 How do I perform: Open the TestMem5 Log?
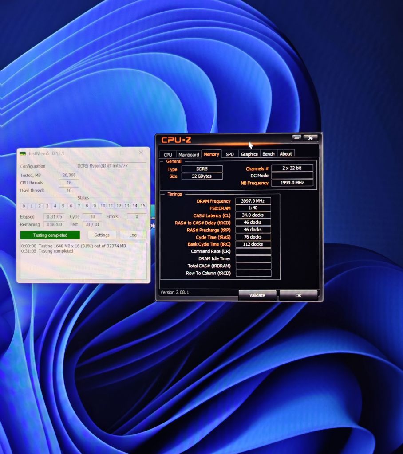pos(132,235)
